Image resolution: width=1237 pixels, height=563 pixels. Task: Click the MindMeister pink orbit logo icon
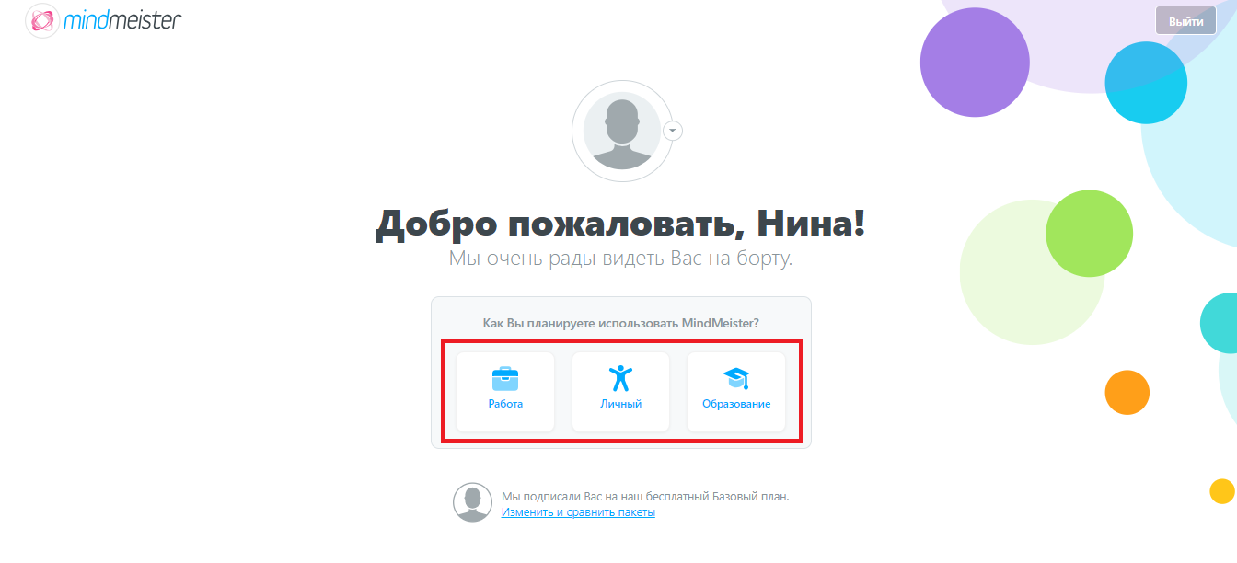click(x=42, y=20)
